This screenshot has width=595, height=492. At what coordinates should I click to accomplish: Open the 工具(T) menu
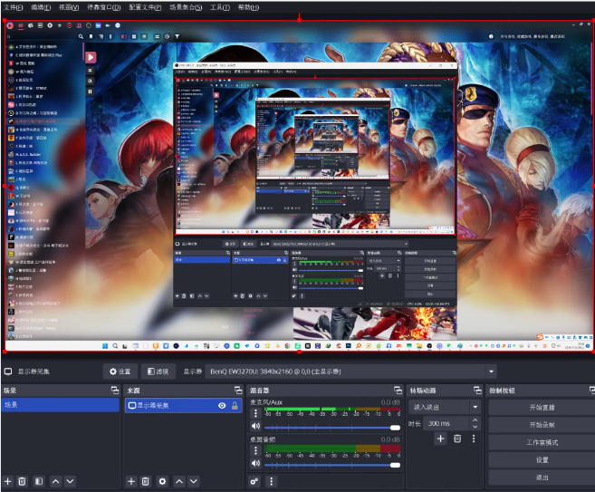[219, 6]
